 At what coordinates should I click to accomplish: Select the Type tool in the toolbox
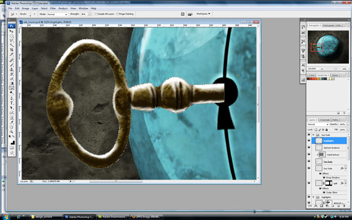click(x=12, y=103)
